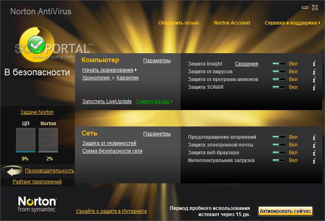Viewport: 325px width, 221px height.
Task: Open Рейтинг приложений link
Action: (37, 182)
